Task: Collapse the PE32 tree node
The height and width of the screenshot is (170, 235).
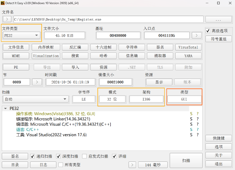Action: click(6, 108)
